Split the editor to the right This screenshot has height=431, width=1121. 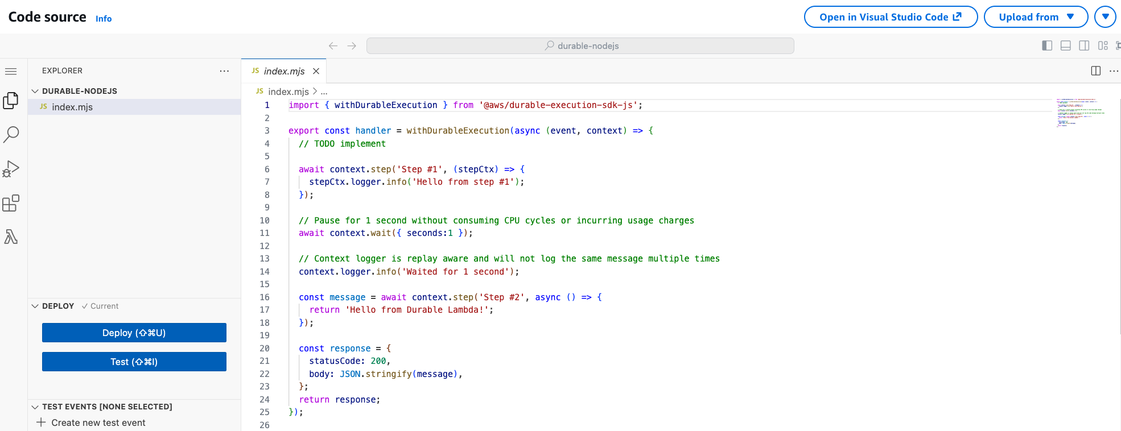coord(1095,71)
